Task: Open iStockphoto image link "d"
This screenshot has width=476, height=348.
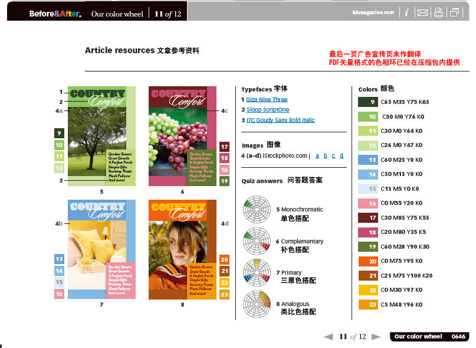Action: pyautogui.click(x=342, y=155)
